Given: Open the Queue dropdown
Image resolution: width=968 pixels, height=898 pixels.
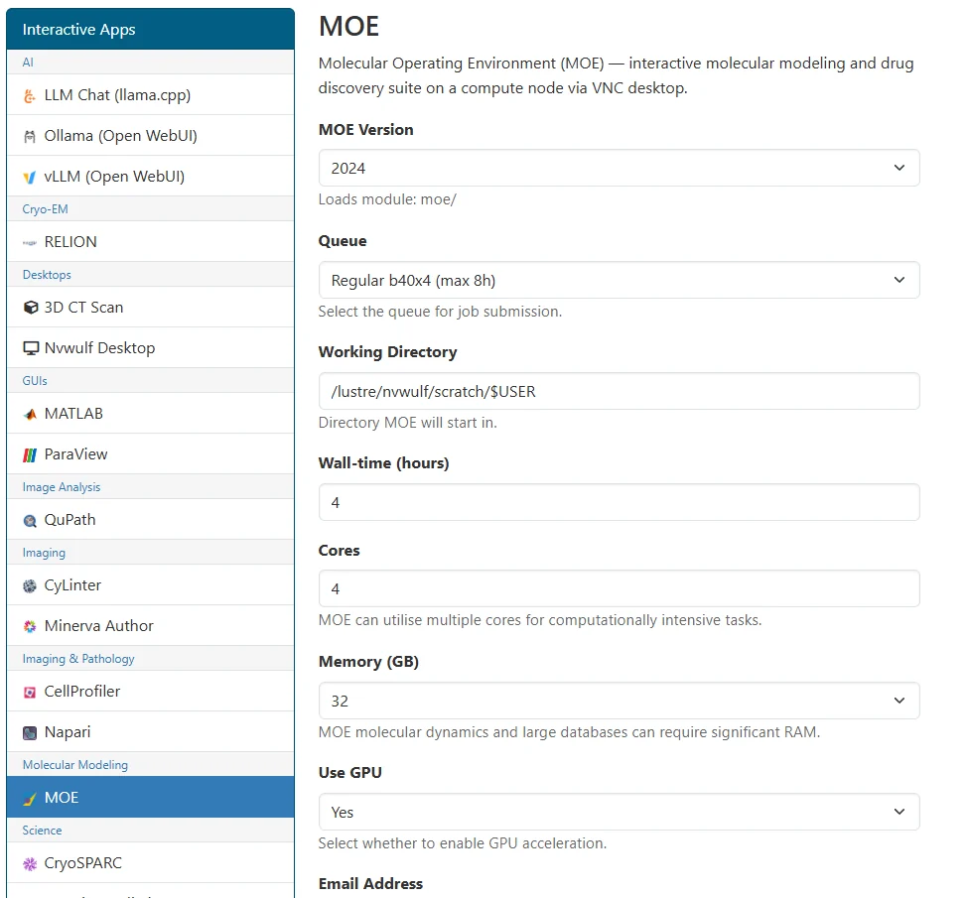Looking at the screenshot, I should click(619, 280).
